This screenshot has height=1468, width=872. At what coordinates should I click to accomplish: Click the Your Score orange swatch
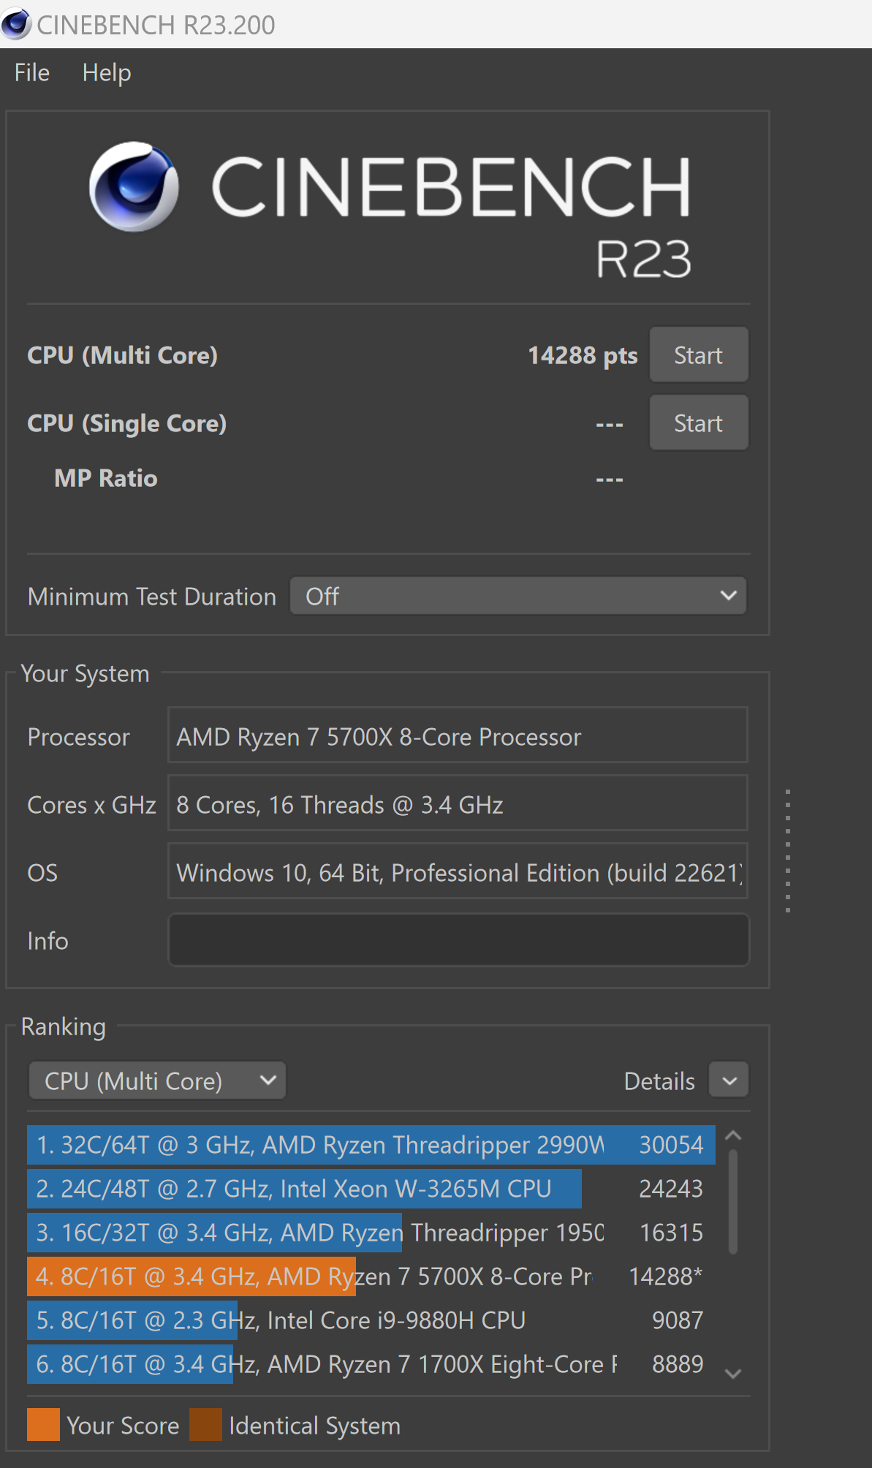(x=43, y=1425)
